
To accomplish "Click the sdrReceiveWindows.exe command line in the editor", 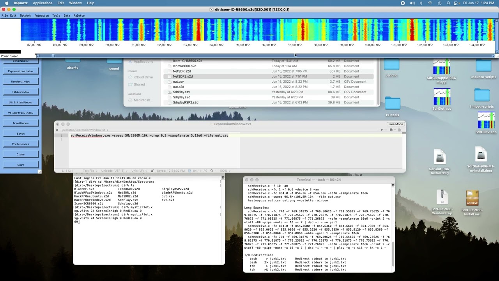I will pos(149,135).
